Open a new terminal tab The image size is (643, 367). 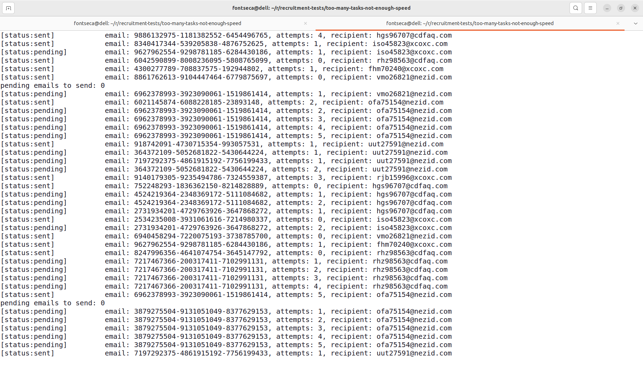click(x=8, y=8)
